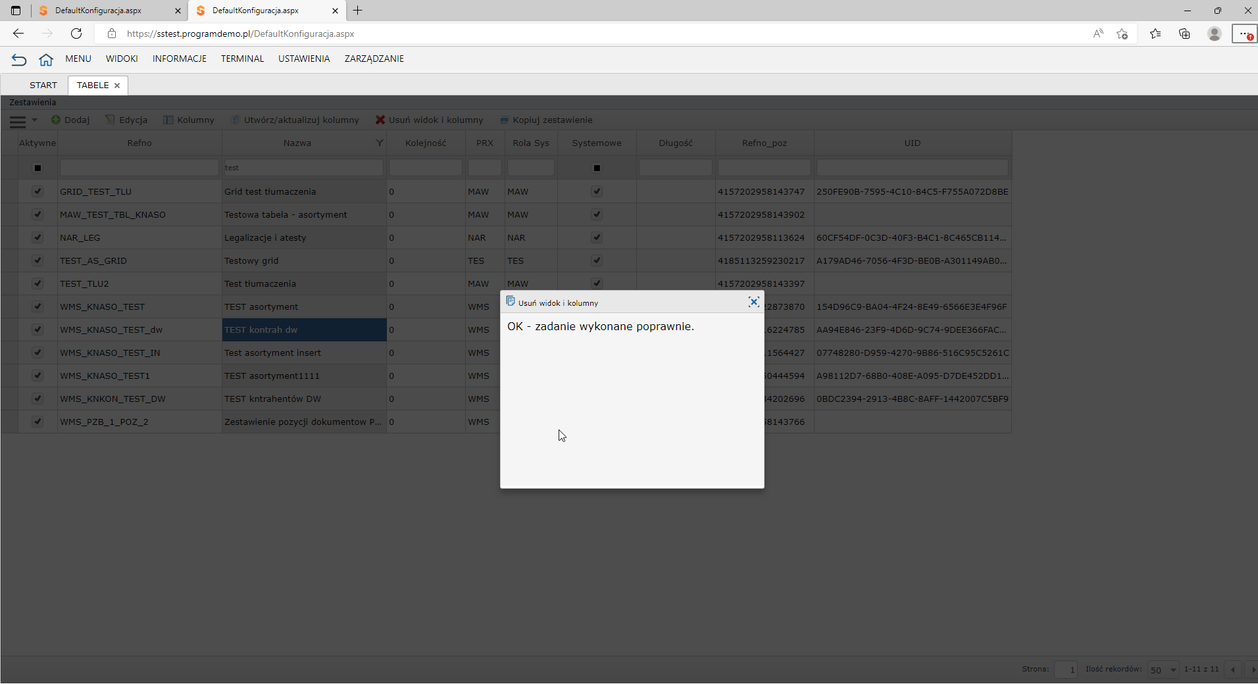Close the TABELE tab with its x
Image resolution: width=1258 pixels, height=684 pixels.
pos(117,85)
